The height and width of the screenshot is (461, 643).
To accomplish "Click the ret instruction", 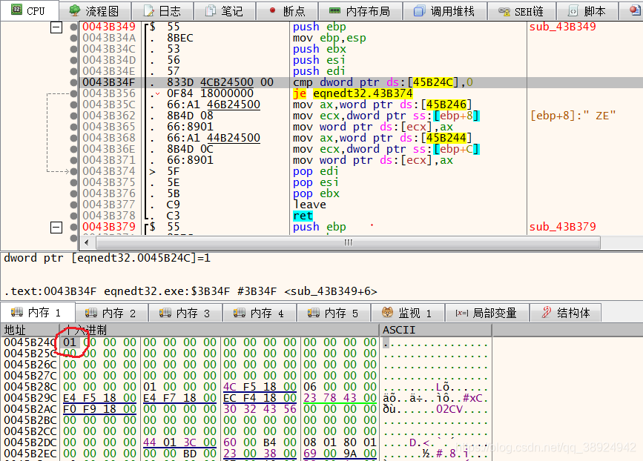I will pyautogui.click(x=303, y=216).
